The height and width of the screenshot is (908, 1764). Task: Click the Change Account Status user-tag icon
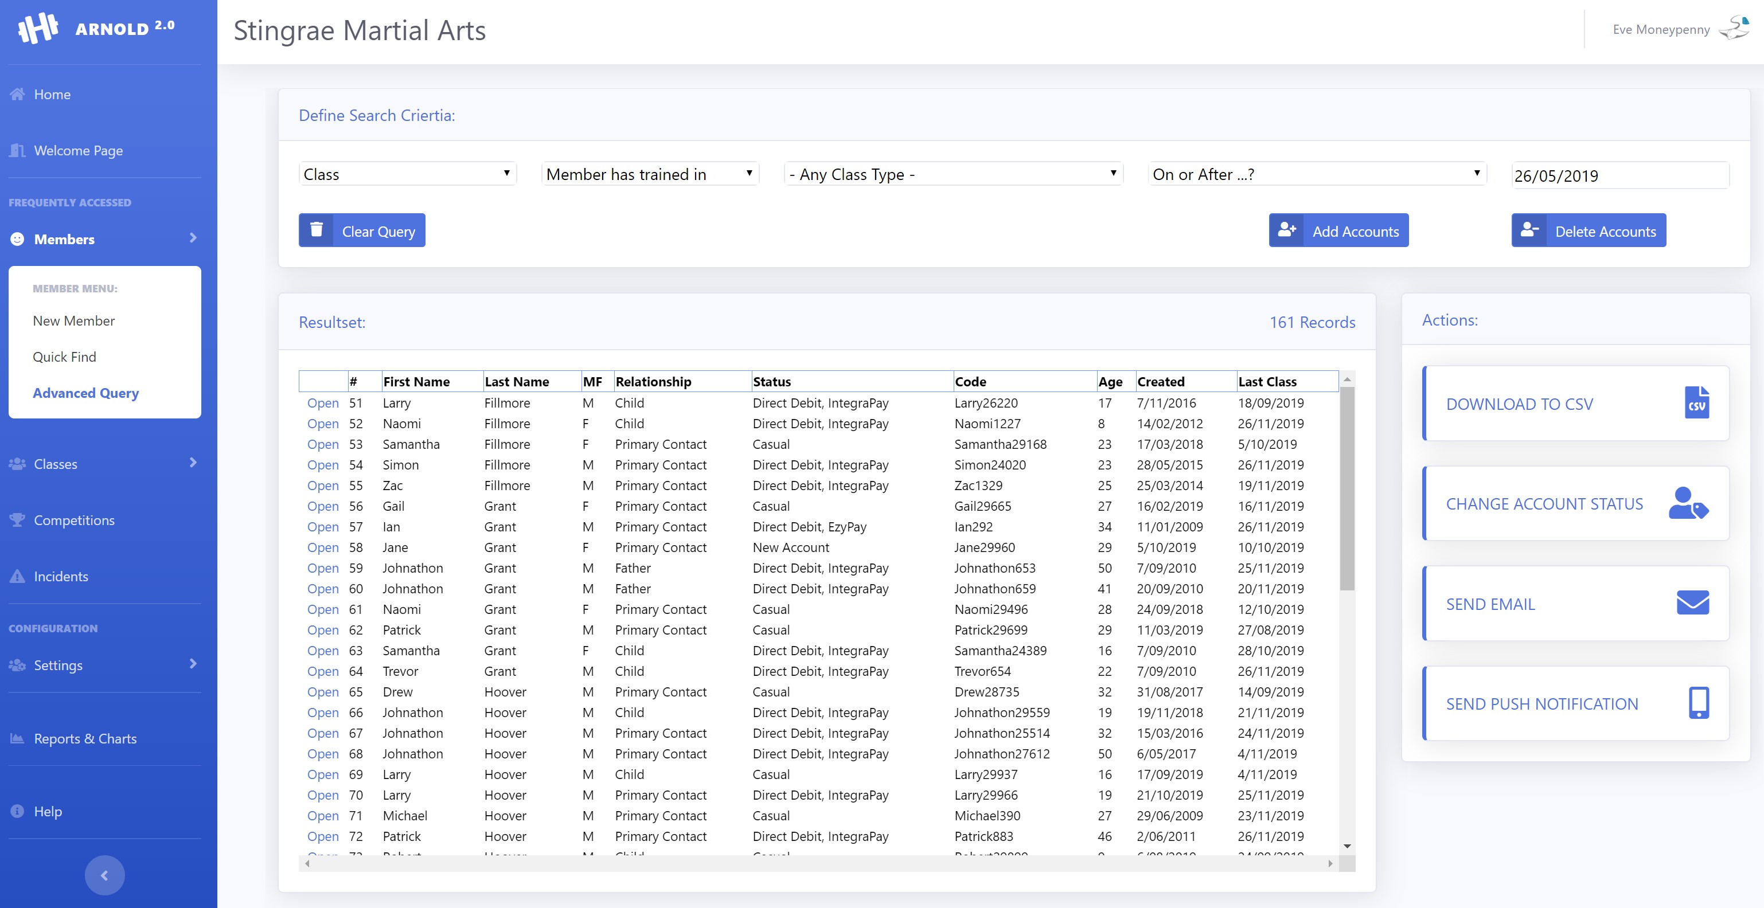1688,504
